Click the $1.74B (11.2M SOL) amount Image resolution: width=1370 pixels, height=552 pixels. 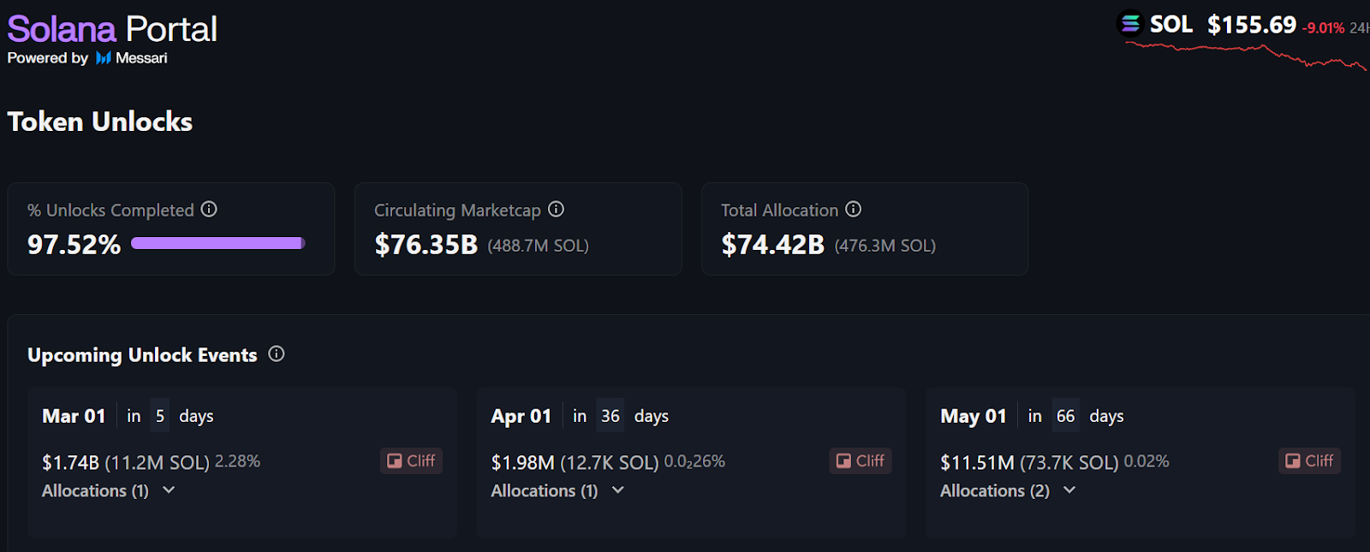coord(125,462)
